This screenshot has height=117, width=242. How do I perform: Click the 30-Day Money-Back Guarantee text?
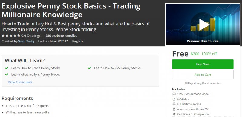click(203, 83)
